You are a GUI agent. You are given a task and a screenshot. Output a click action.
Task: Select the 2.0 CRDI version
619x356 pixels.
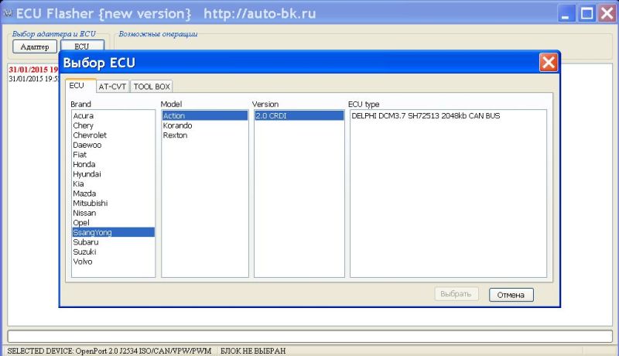(271, 115)
